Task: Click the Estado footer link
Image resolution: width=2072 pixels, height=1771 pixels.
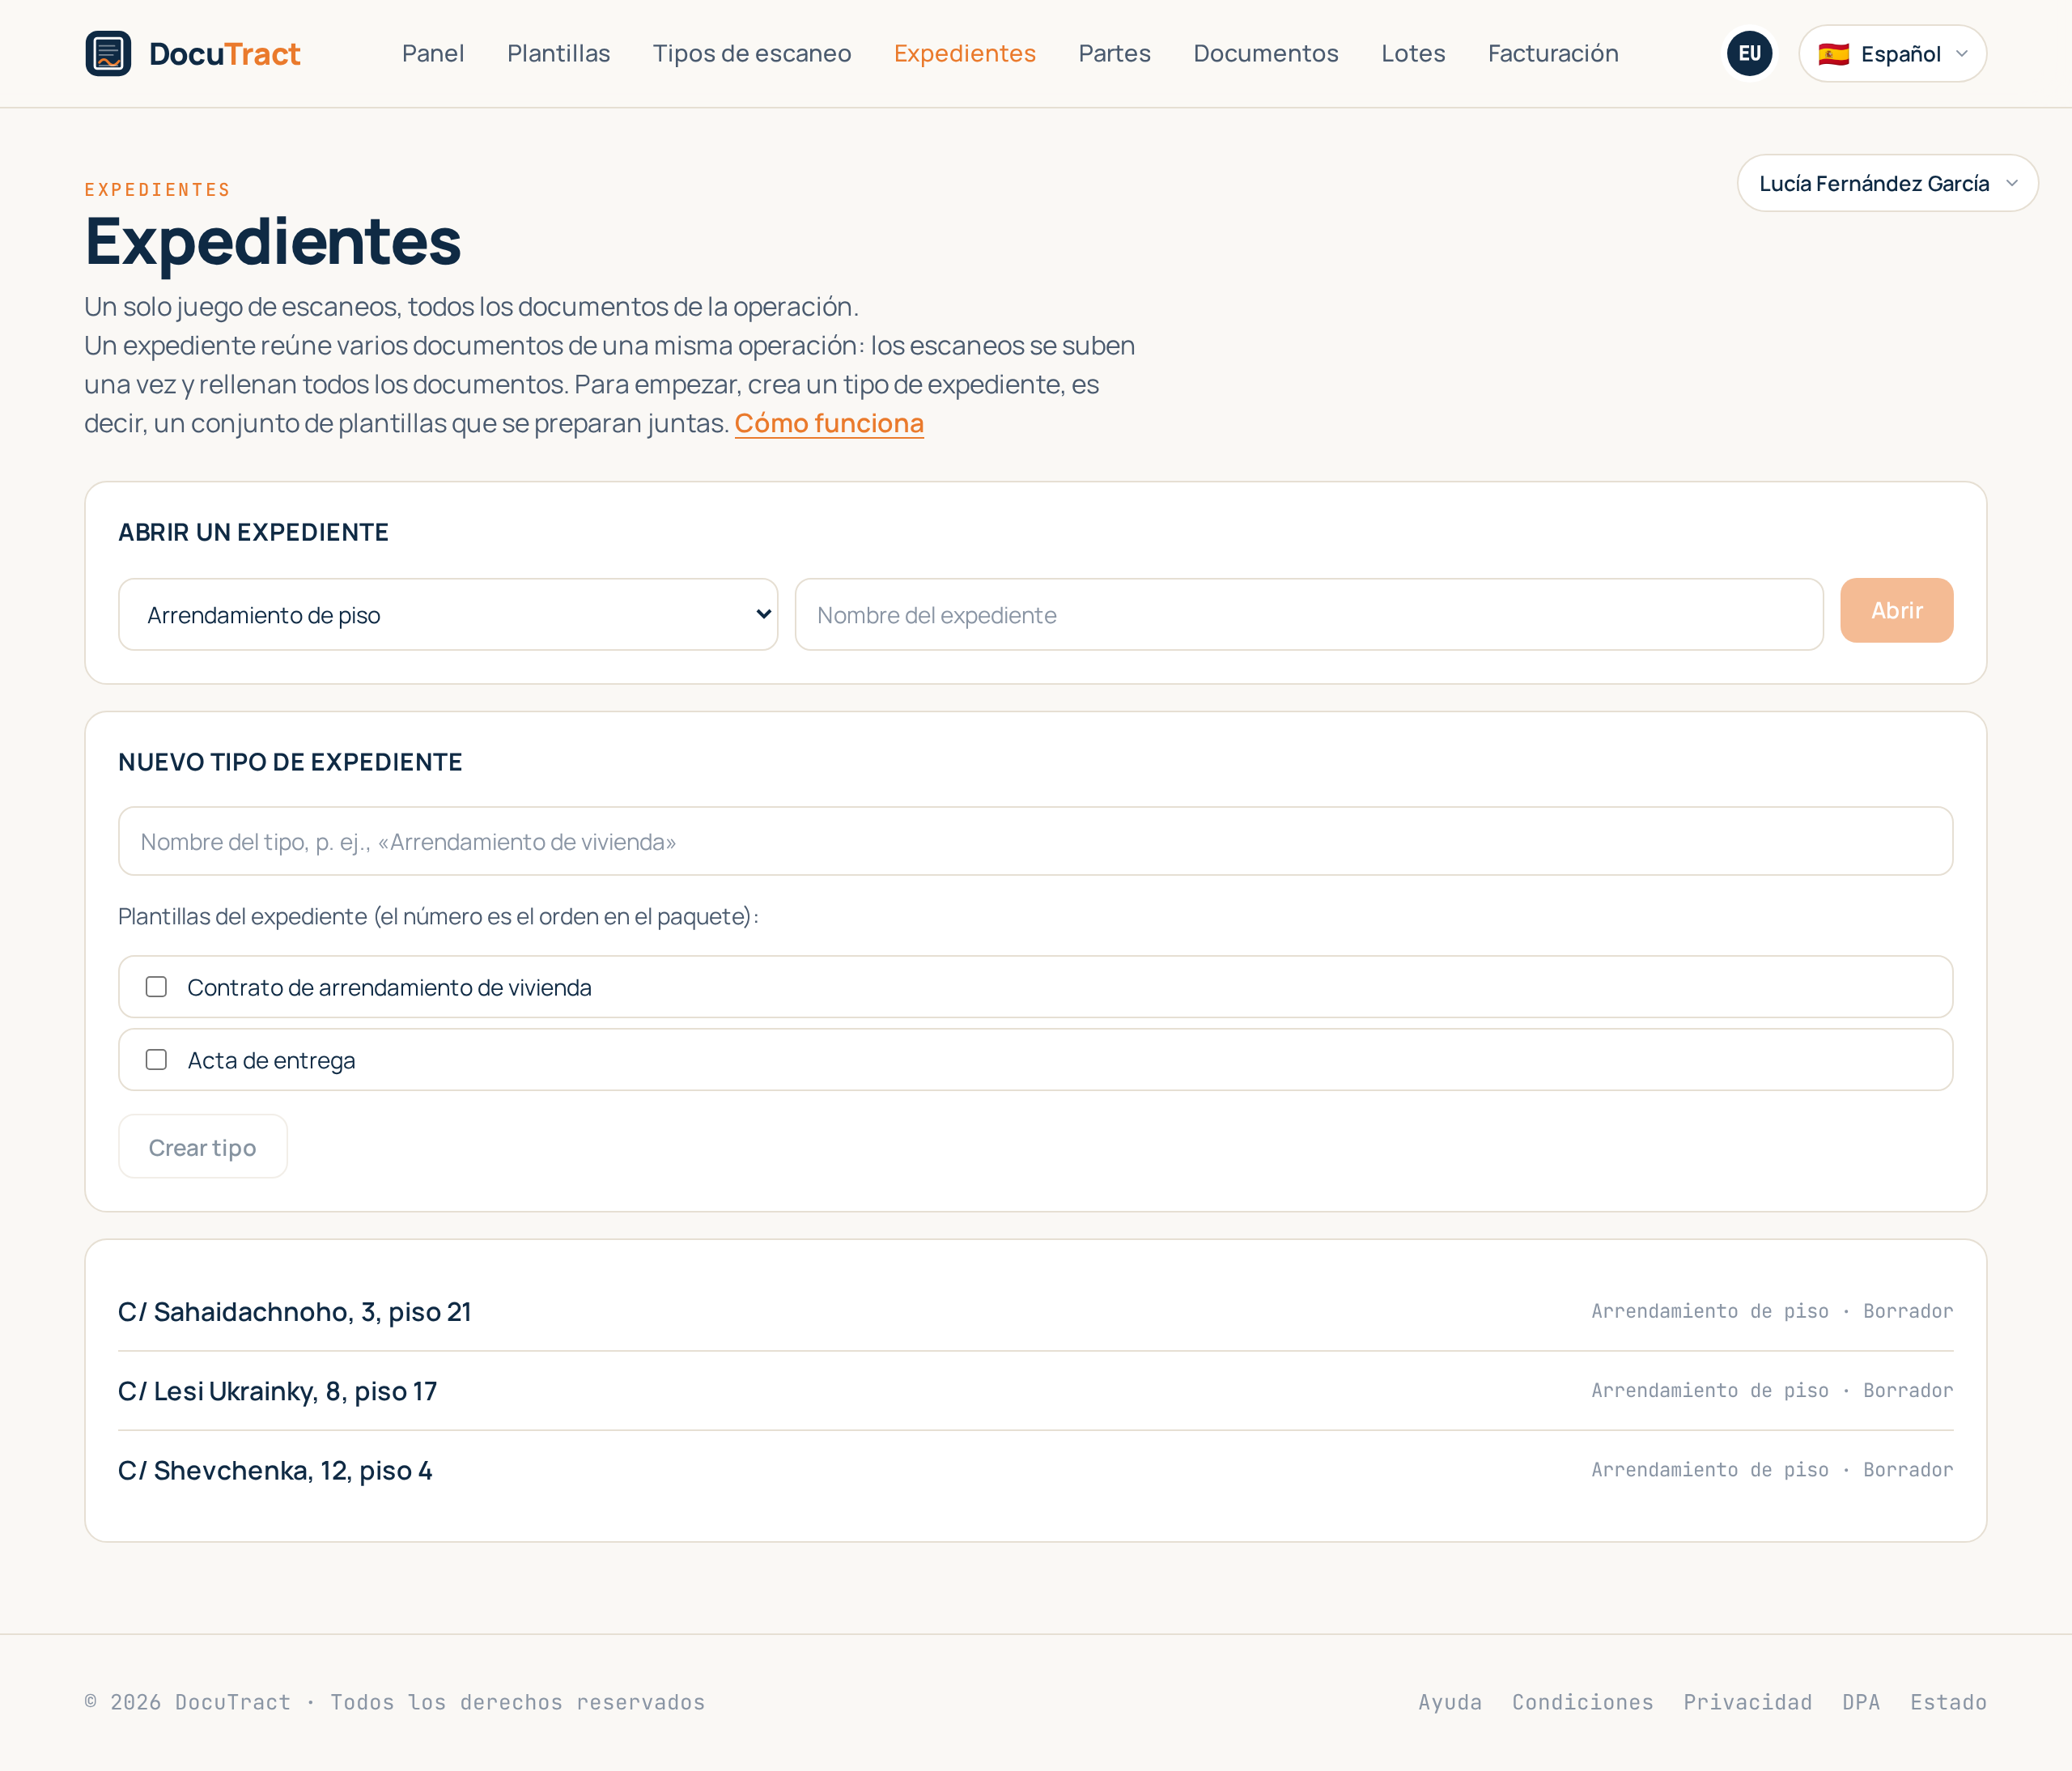Action: pyautogui.click(x=1948, y=1702)
